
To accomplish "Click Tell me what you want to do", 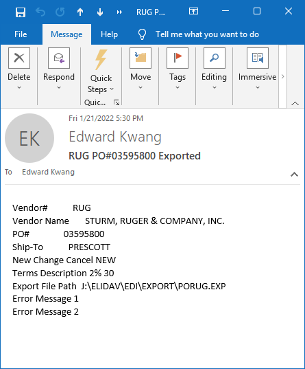I will pos(207,34).
